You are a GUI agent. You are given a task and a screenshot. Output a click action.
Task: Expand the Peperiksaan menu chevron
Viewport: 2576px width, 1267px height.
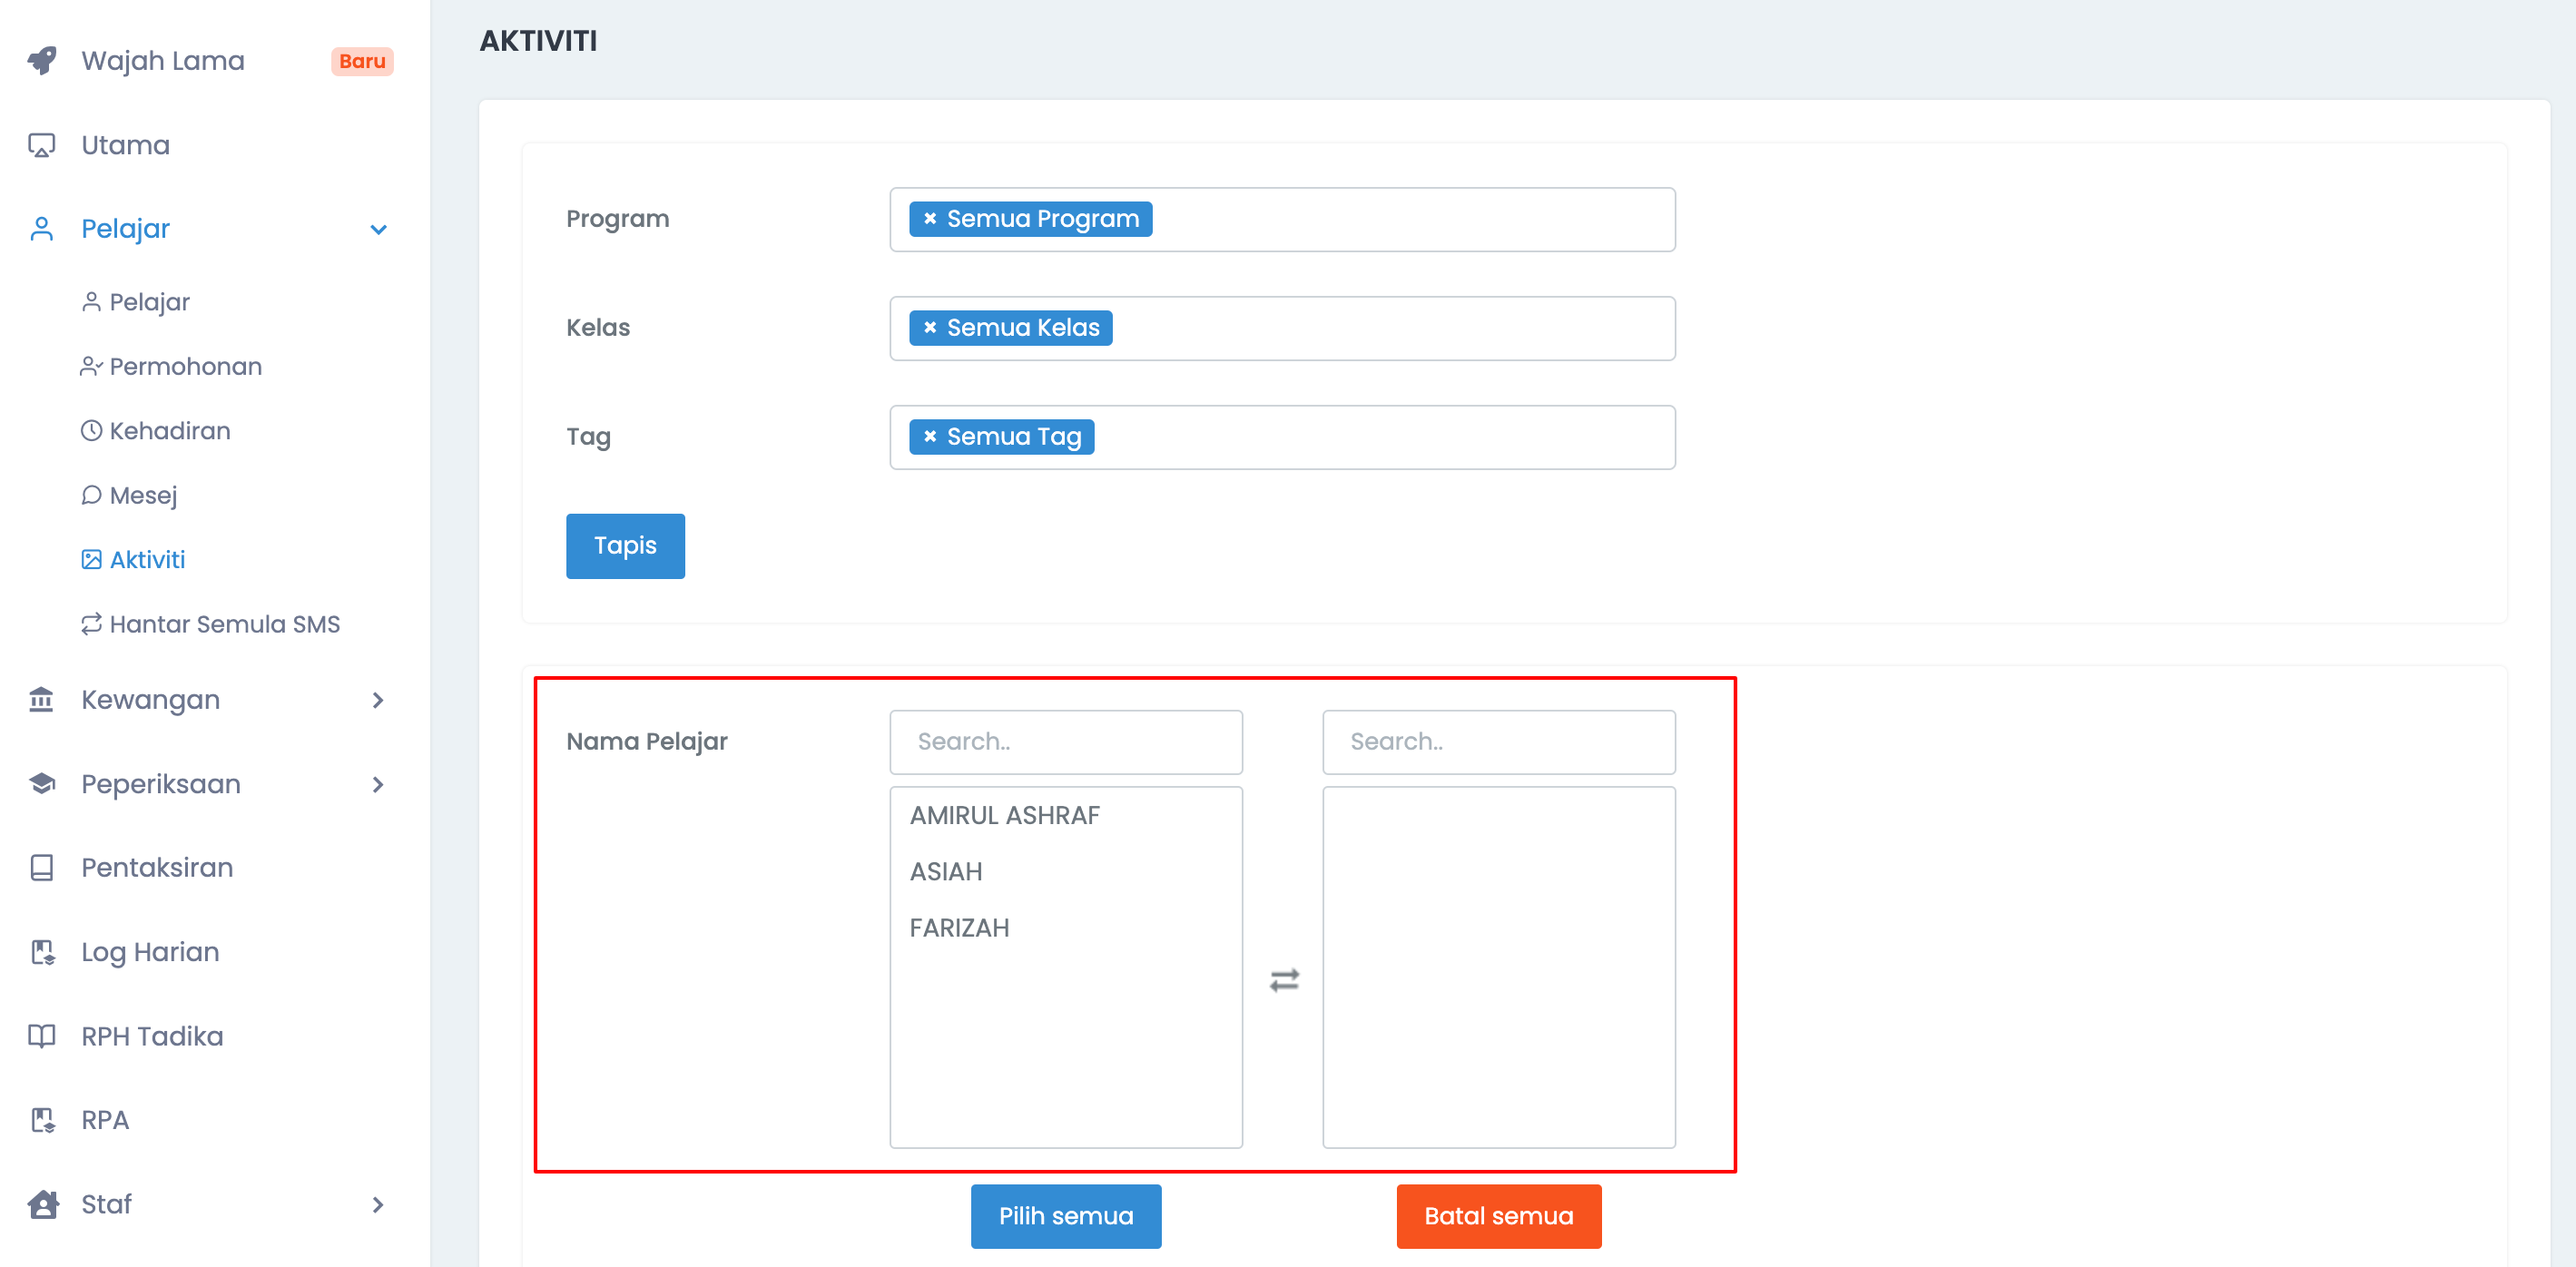click(x=378, y=784)
